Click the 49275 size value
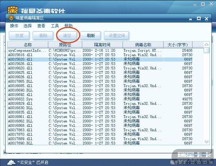 tap(187, 99)
